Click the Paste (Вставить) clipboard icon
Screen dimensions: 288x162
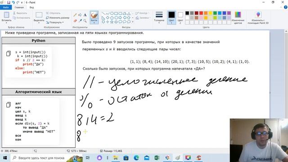pyautogui.click(x=7, y=15)
